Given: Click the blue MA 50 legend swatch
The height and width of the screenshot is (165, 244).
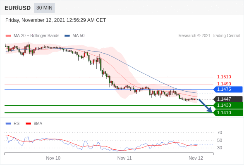Looking at the screenshot, I should pyautogui.click(x=67, y=36).
